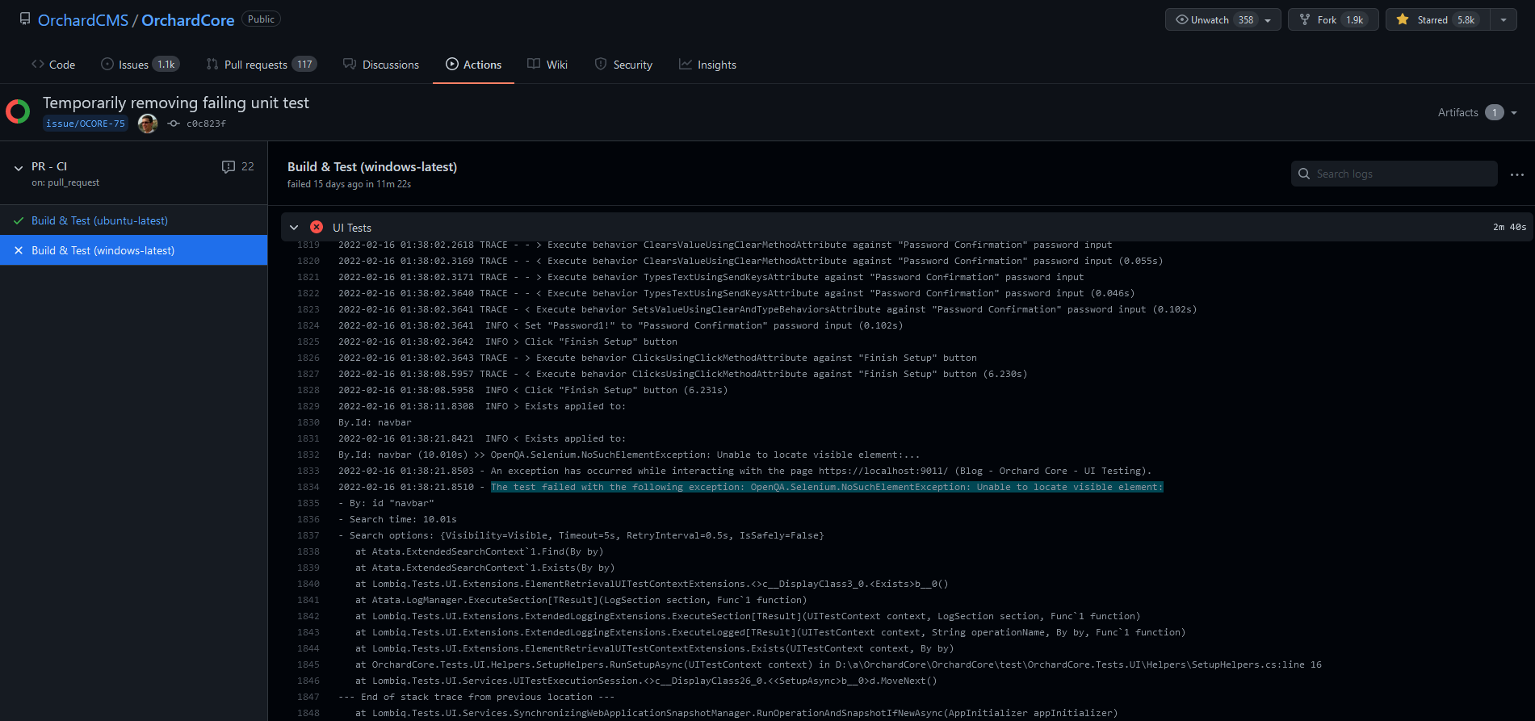Click the watchers count 358
Image resolution: width=1535 pixels, height=721 pixels.
[1246, 20]
